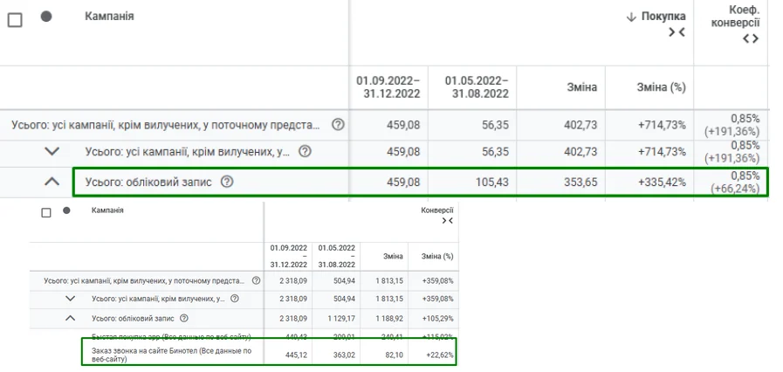783x372 pixels.
Task: Click the Зміна (%) header in Покупка table
Action: pos(661,87)
